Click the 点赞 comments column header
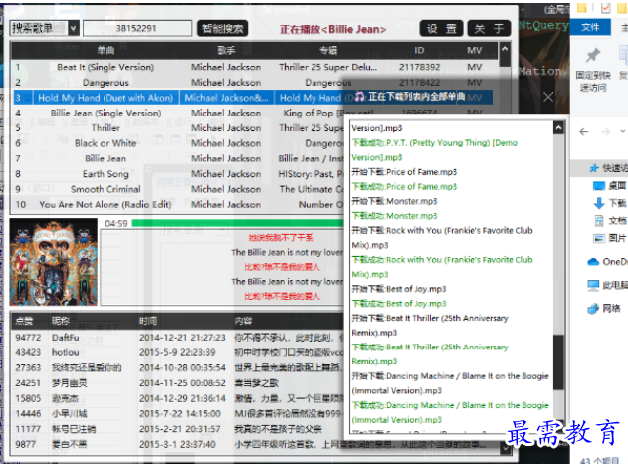 [x=24, y=321]
